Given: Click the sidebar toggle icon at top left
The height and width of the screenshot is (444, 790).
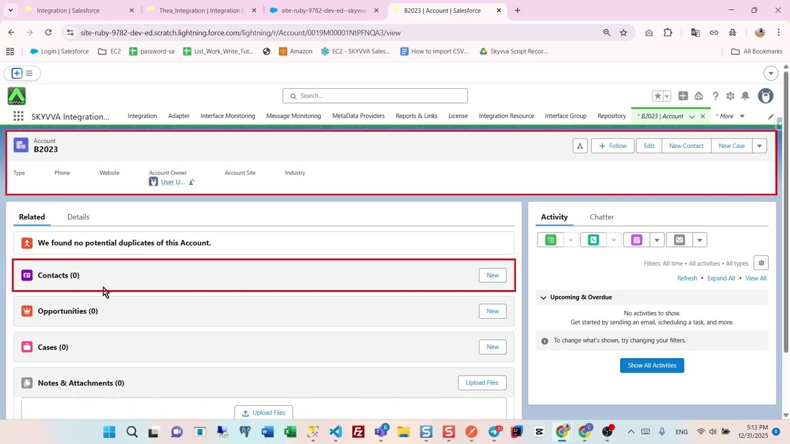Looking at the screenshot, I should 22,73.
